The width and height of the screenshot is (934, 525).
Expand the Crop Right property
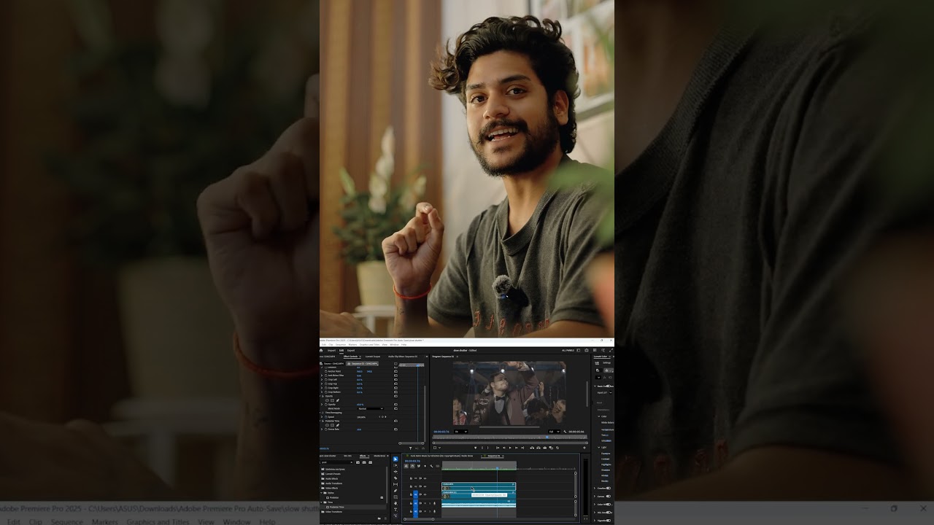click(x=322, y=388)
